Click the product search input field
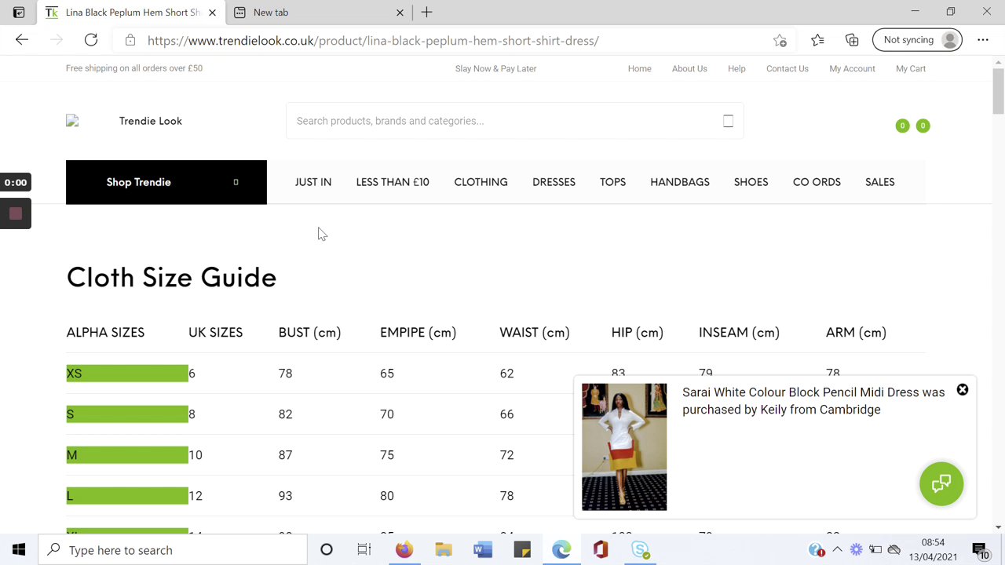 point(502,121)
